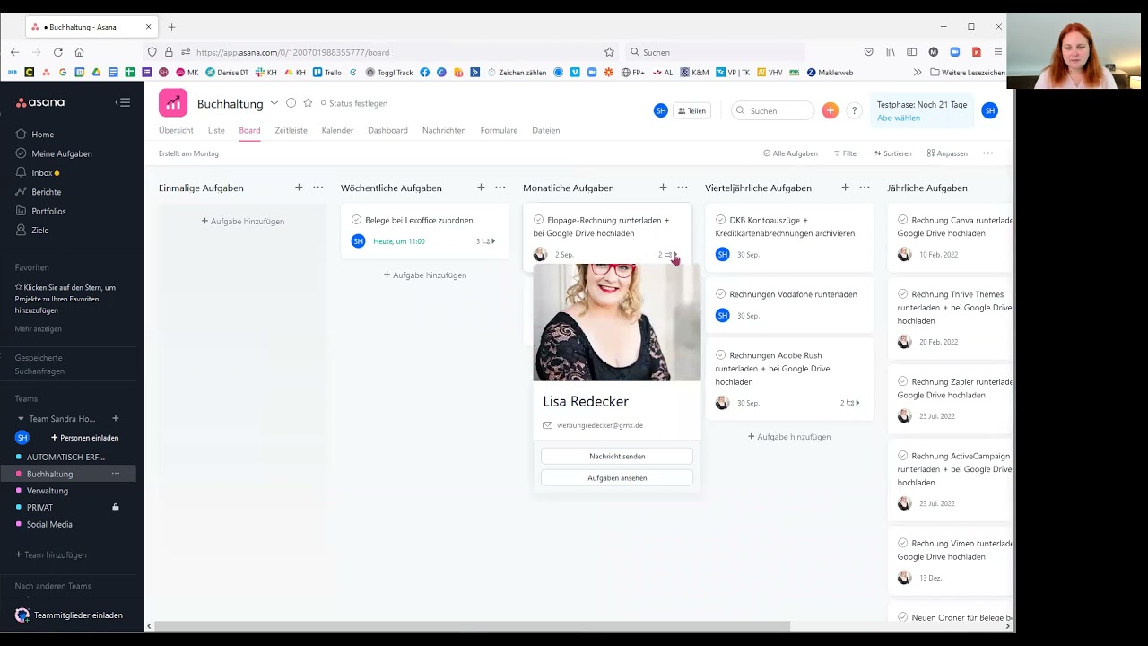
Task: Switch to the Dashboard tab
Action: point(387,130)
